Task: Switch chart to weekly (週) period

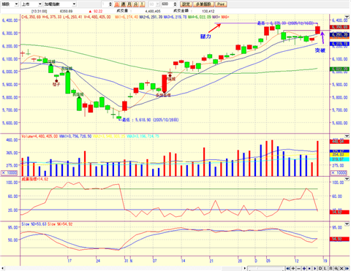Action: click(x=123, y=4)
